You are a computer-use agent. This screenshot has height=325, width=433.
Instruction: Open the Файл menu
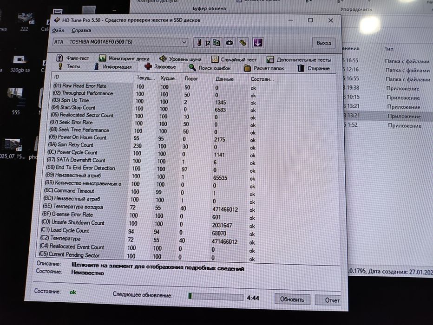[58, 30]
